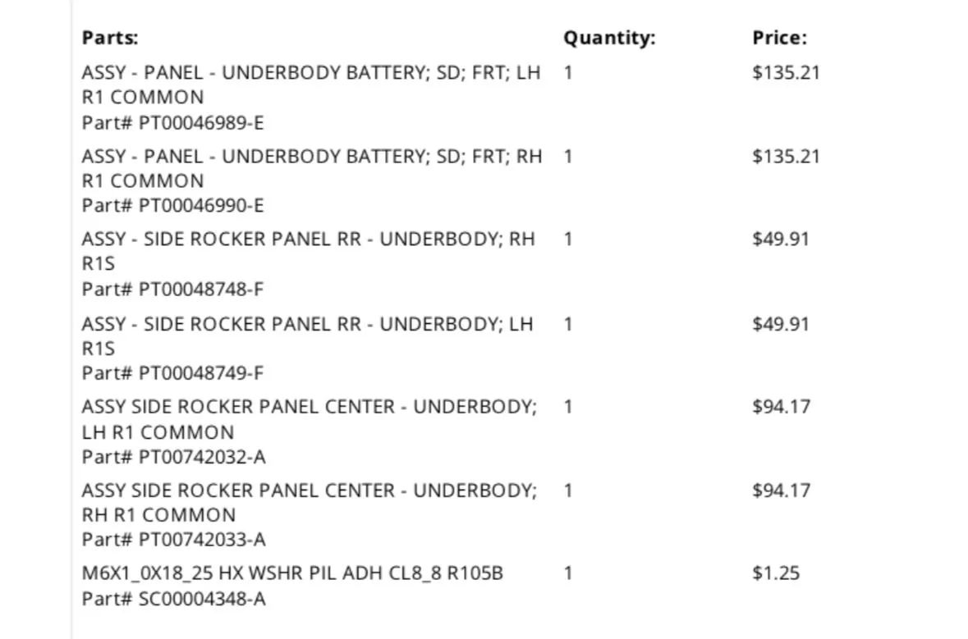Viewport: 968px width, 639px height.
Task: Click the Quantity column header
Action: [609, 39]
